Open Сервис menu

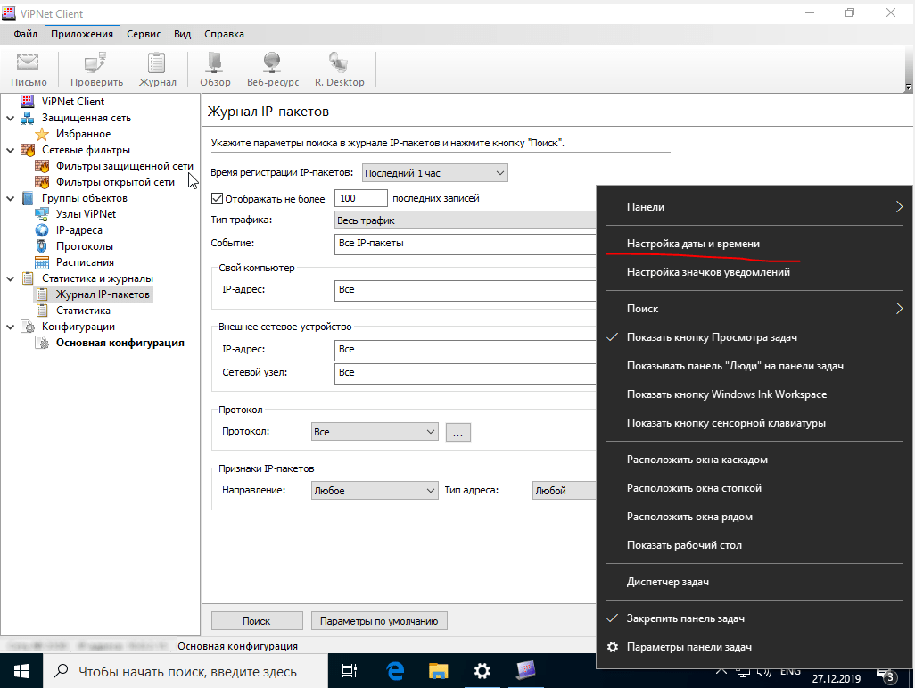144,34
